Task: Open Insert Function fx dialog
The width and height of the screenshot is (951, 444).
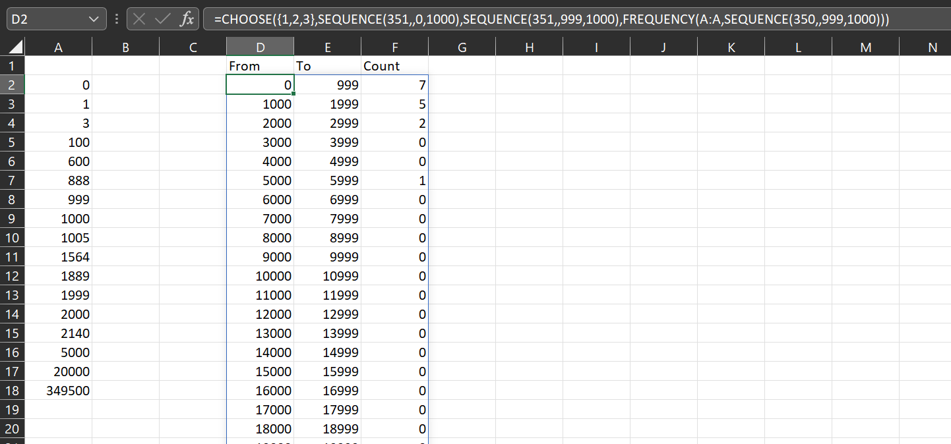Action: coord(187,19)
